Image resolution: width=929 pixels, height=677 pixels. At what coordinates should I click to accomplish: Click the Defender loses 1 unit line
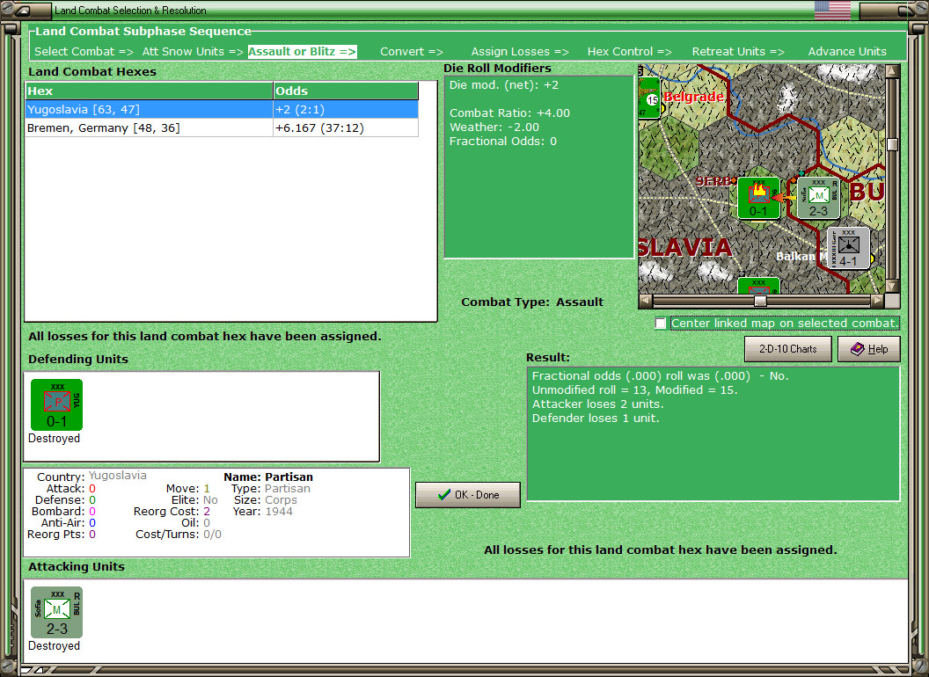596,419
